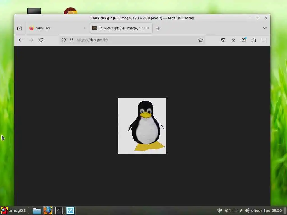Launch the file manager from taskbar
Screen dimensions: 287x215
point(37,211)
